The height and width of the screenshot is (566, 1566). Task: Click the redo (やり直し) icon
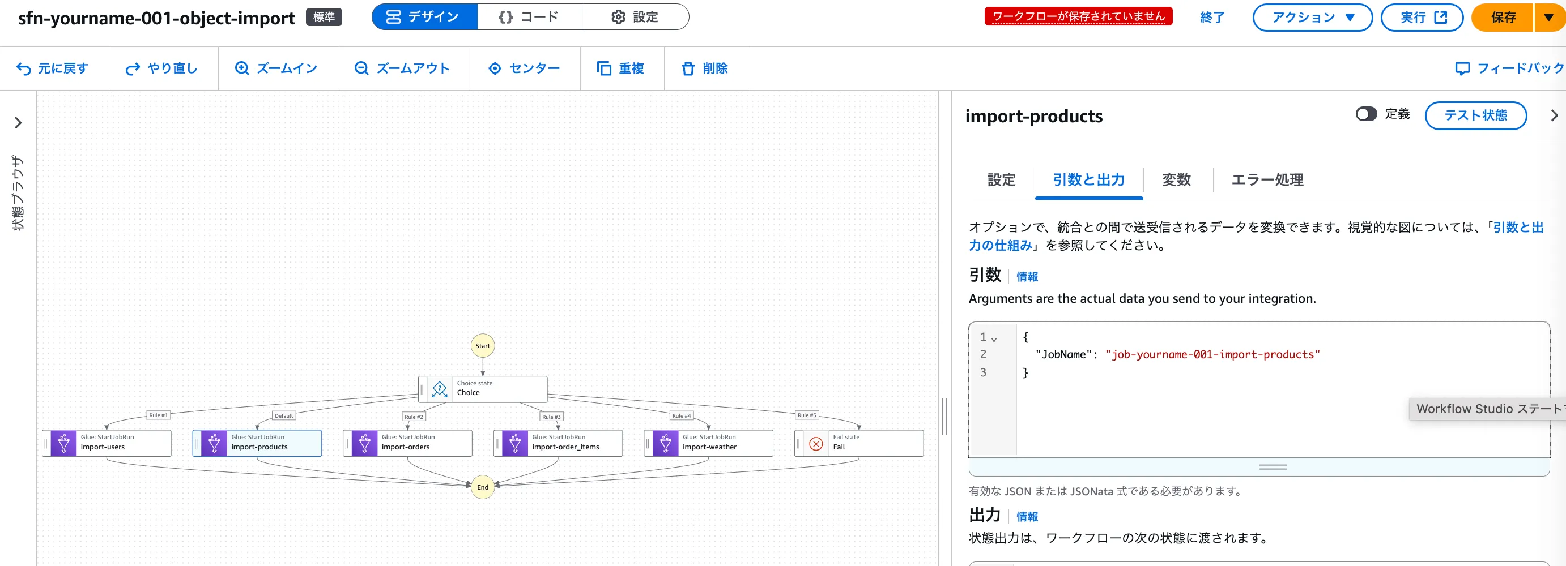click(x=133, y=68)
